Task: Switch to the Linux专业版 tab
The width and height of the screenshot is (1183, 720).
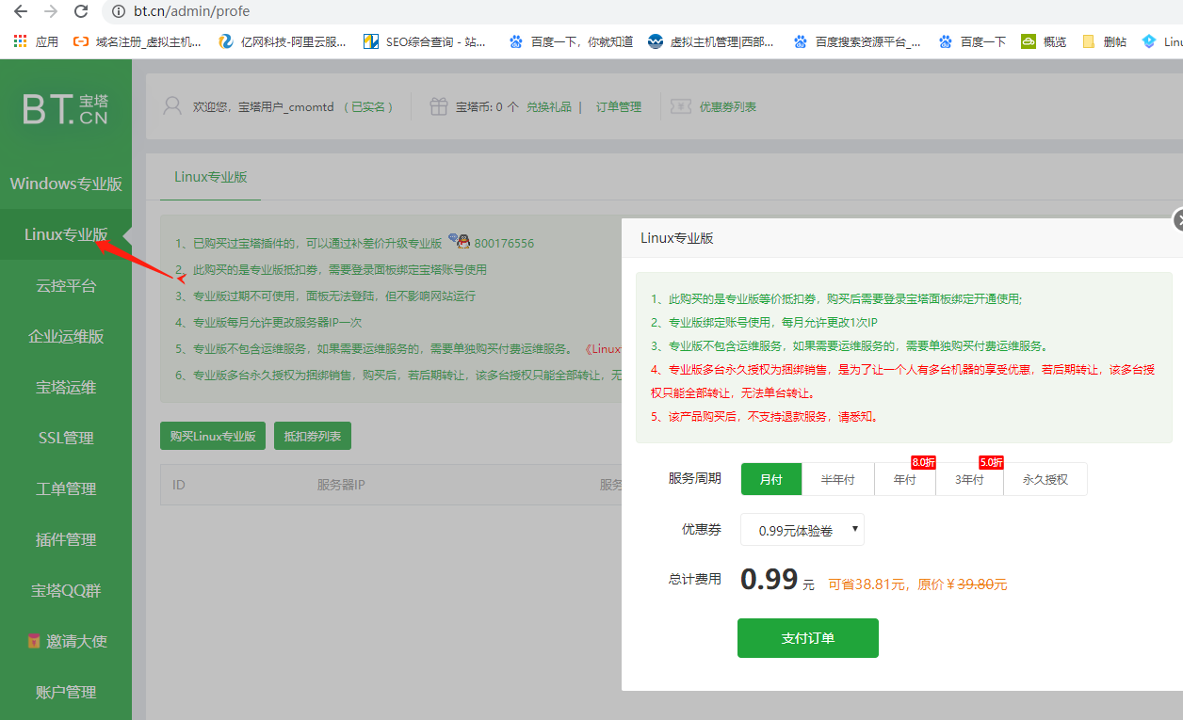Action: point(210,177)
